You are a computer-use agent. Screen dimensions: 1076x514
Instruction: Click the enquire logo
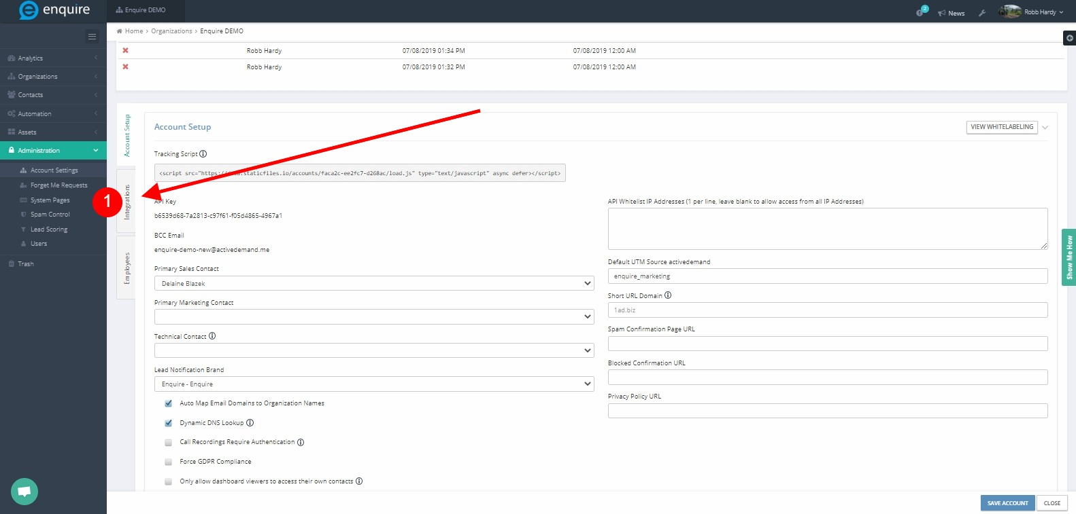coord(54,10)
